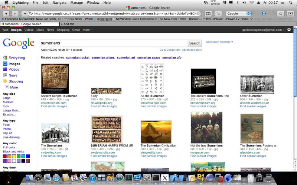Open Google settings gear icon
Screen dimensions: 297x185
tap(289, 30)
